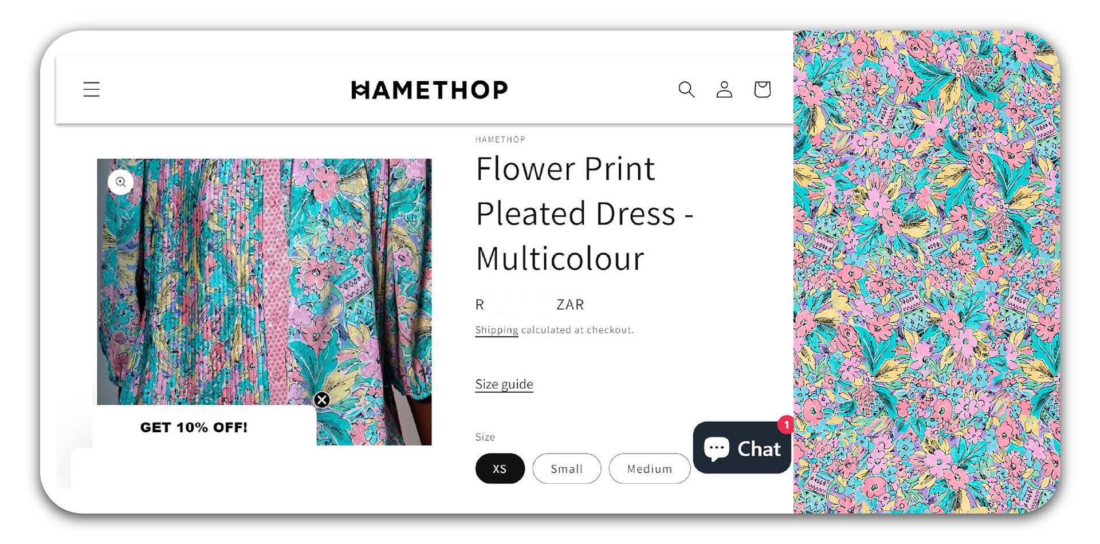Click the pleated dress product image

pos(264,302)
